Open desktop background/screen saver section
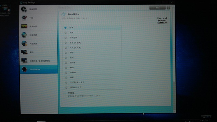217x122 pixels. (x=38, y=61)
